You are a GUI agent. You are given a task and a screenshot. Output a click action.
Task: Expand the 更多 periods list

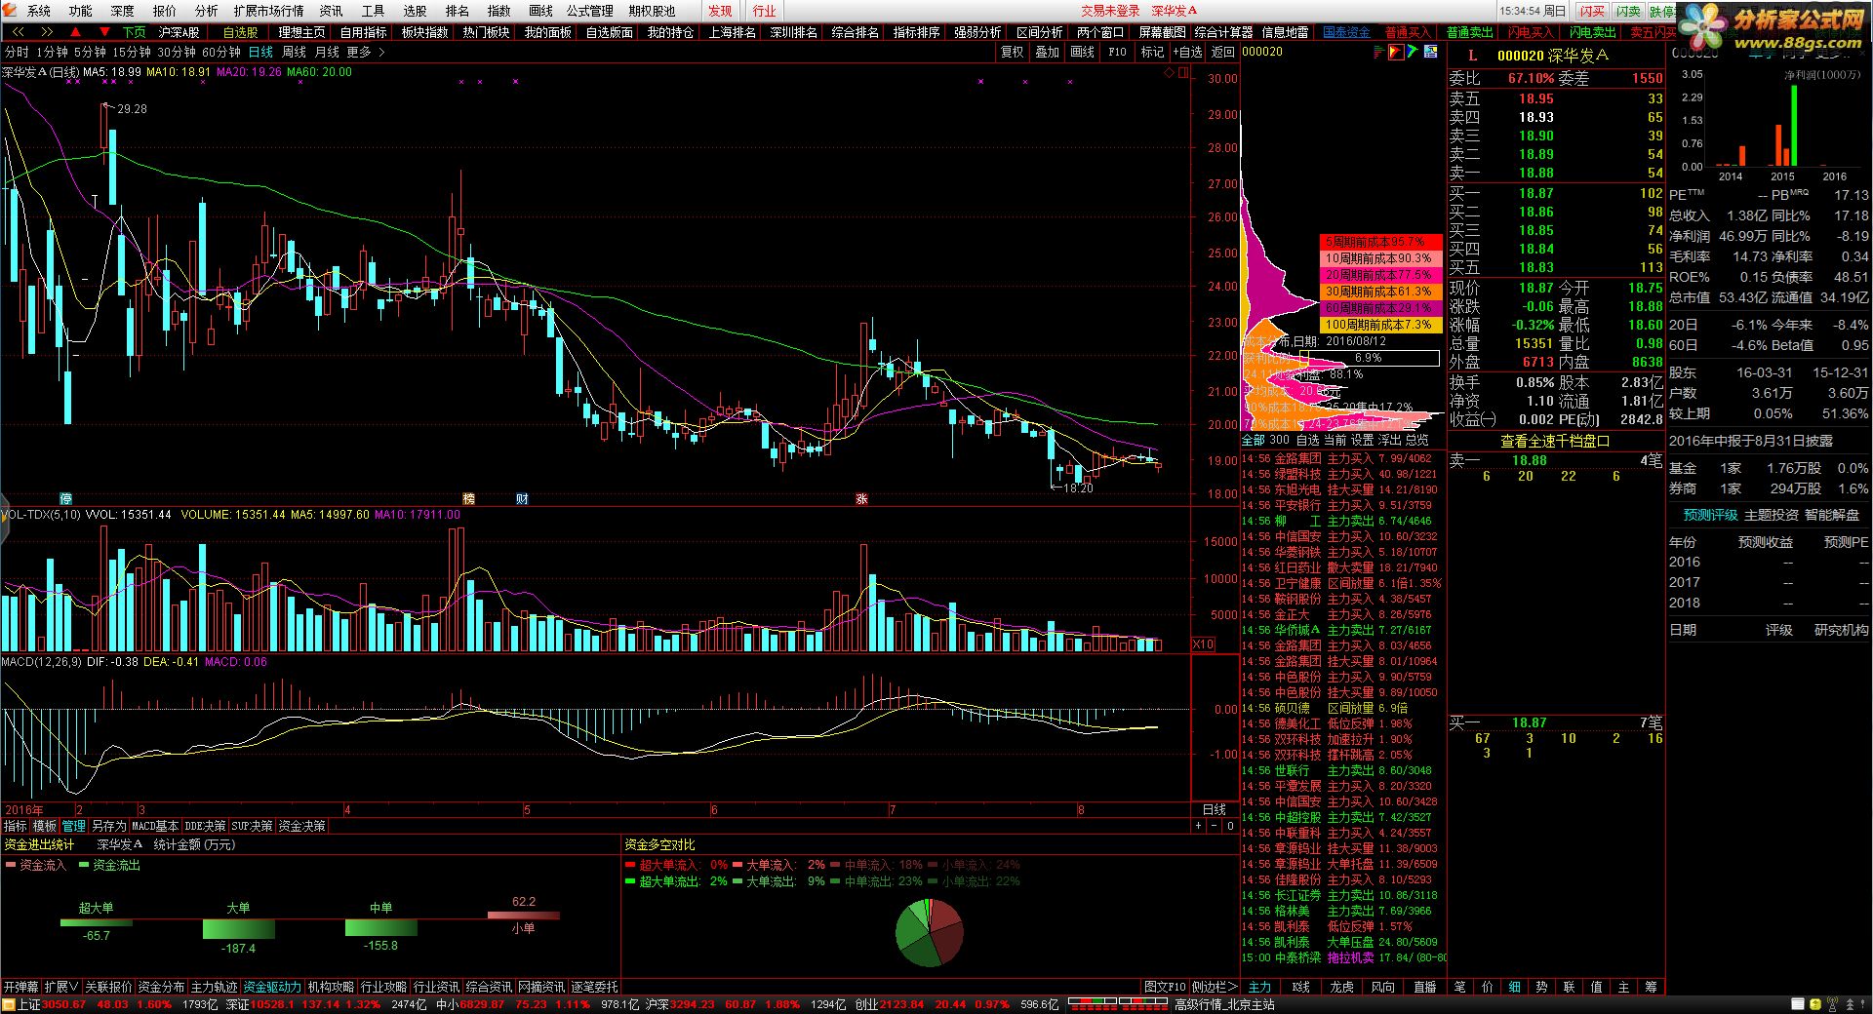click(366, 52)
